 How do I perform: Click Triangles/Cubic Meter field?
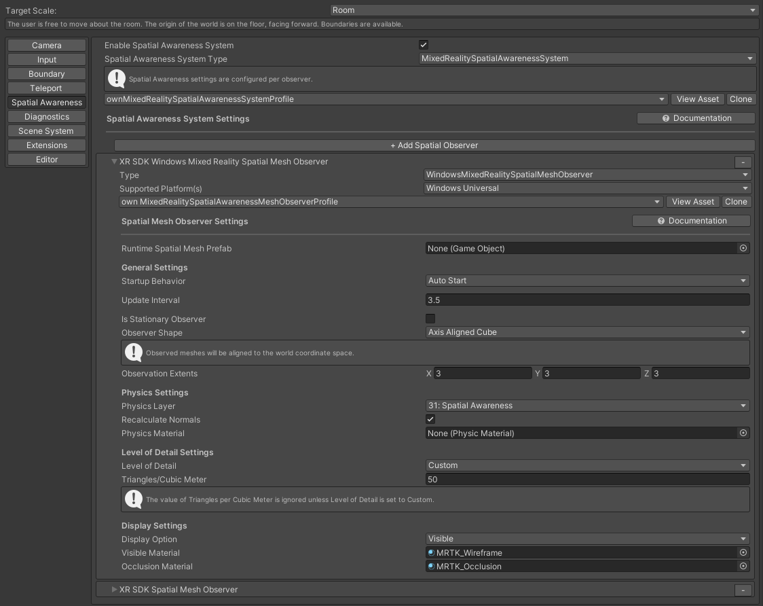point(587,479)
